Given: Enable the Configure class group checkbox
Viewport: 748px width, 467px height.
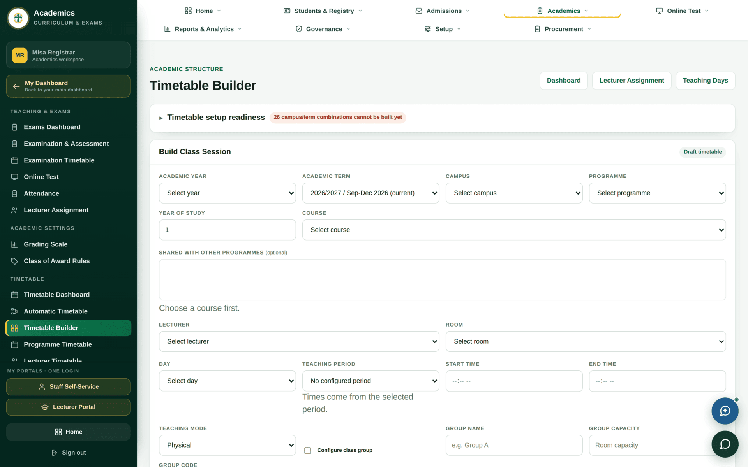Looking at the screenshot, I should 308,451.
